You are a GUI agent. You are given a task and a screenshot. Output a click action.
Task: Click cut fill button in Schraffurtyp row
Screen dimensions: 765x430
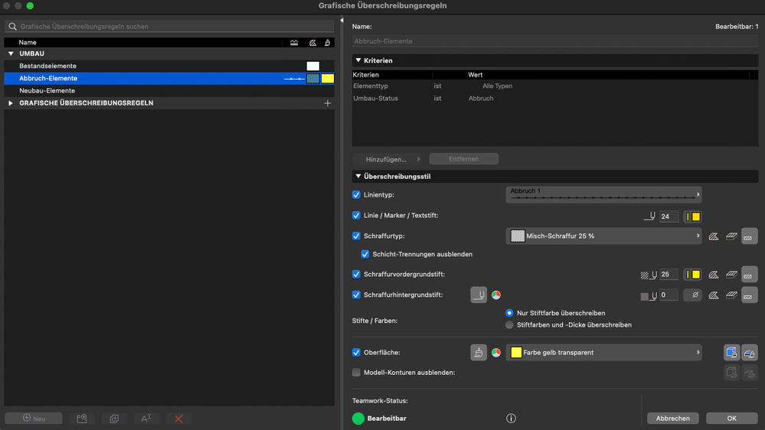pos(750,236)
